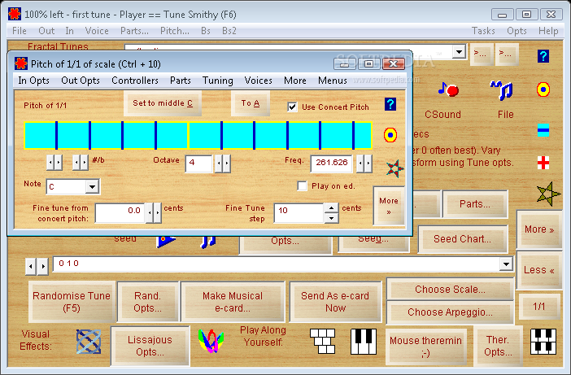This screenshot has height=375, width=571.
Task: Open Ther. Opts... button
Action: point(498,346)
